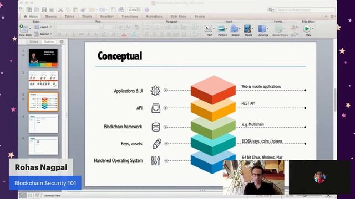Screen dimensions: 355x199
Task: Click the Format Painter brush icon
Action: coord(83,10)
